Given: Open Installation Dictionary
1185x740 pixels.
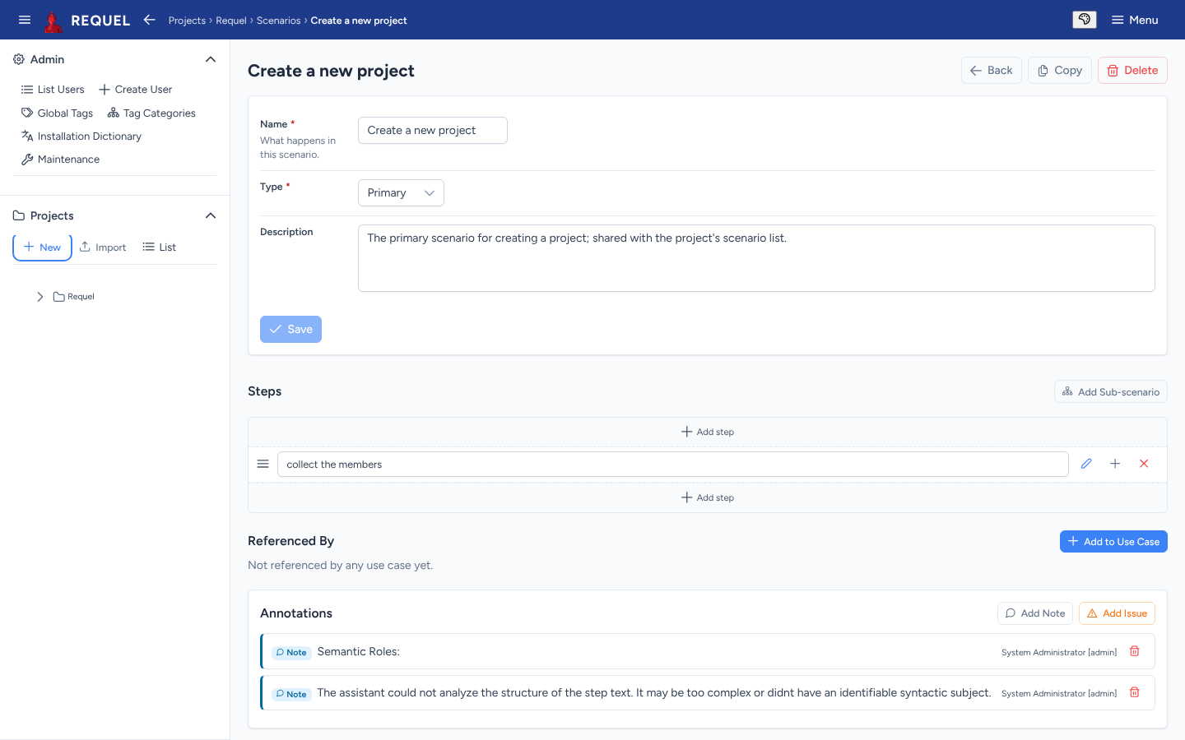Looking at the screenshot, I should click(81, 136).
